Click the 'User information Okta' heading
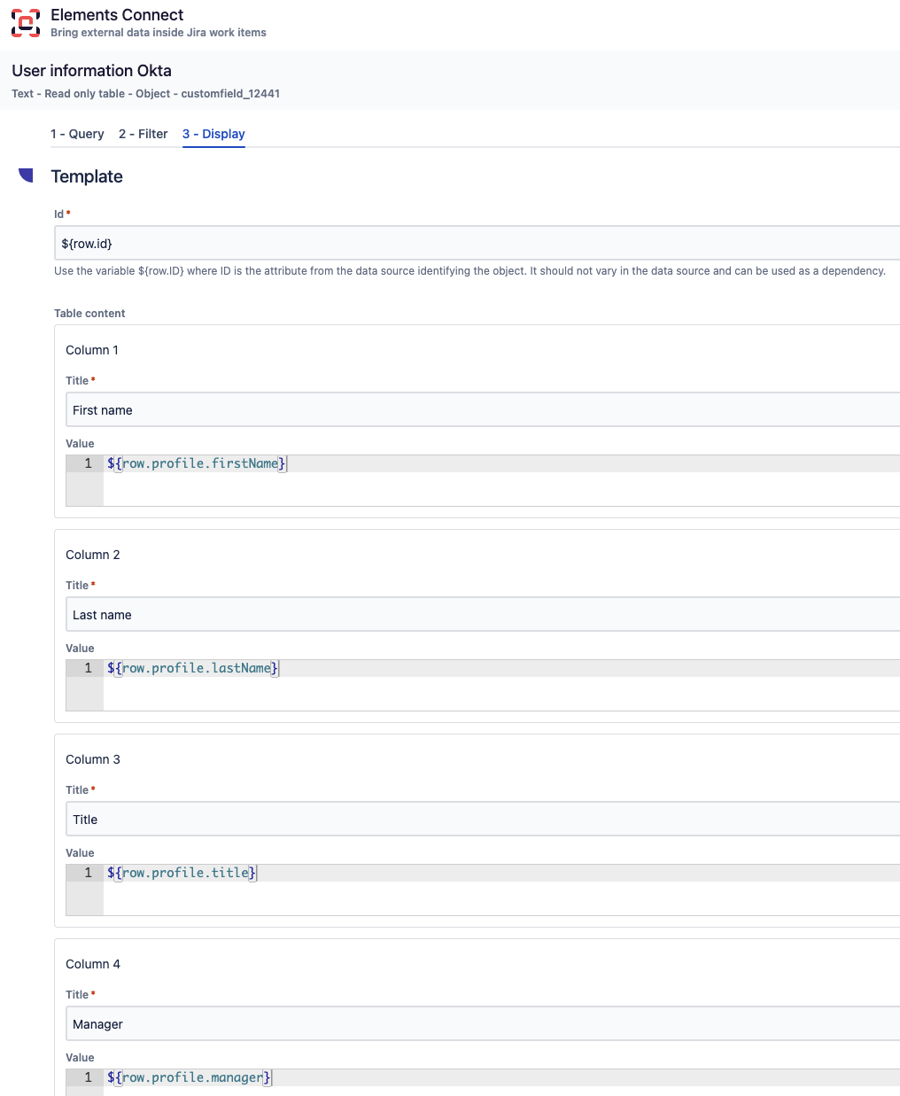The height and width of the screenshot is (1096, 900). [x=91, y=71]
